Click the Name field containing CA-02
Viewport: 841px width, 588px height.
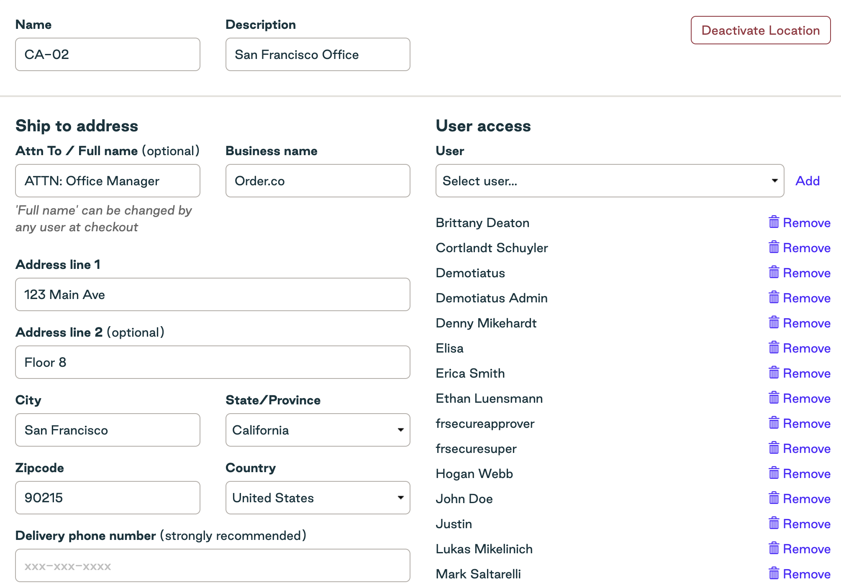[x=108, y=54]
